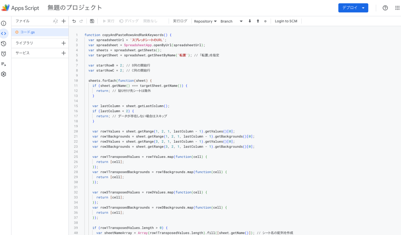The height and width of the screenshot is (235, 401).
Task: Click the pull down-arrow icon
Action: [250, 21]
